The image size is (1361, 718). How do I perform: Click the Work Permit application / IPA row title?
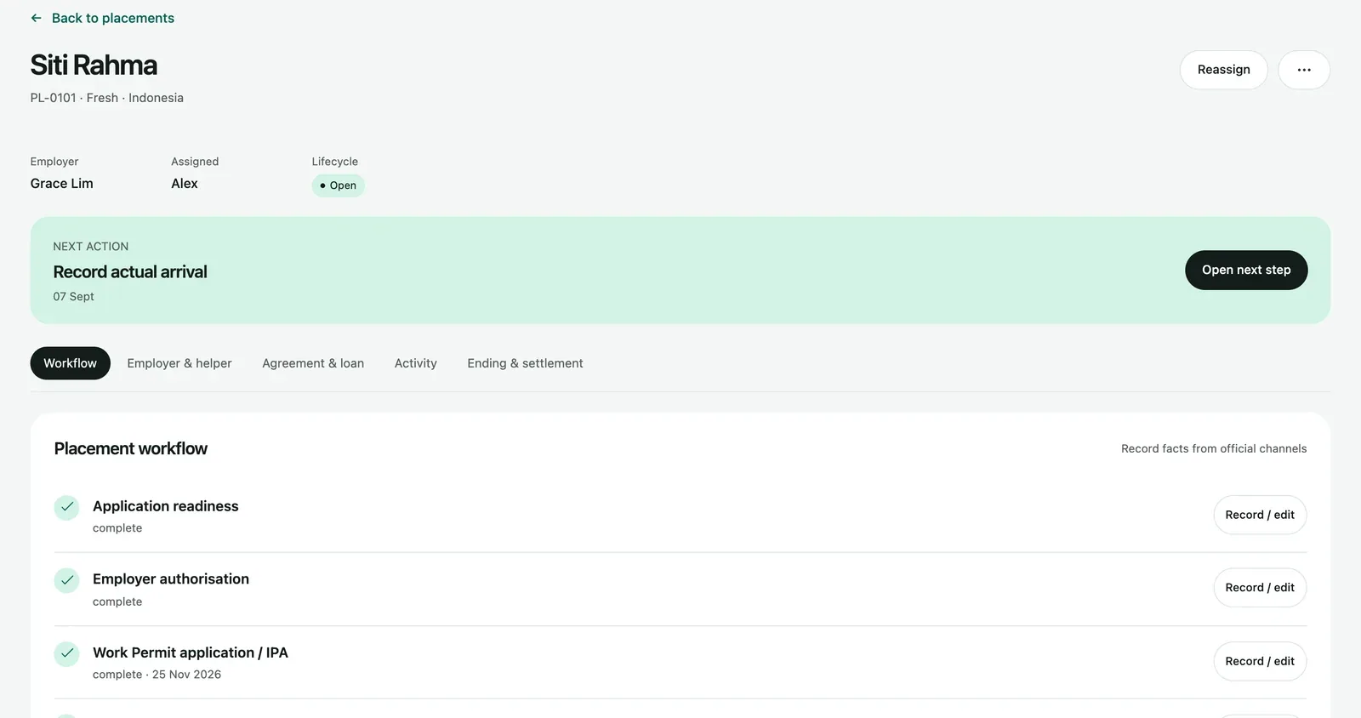pos(191,652)
